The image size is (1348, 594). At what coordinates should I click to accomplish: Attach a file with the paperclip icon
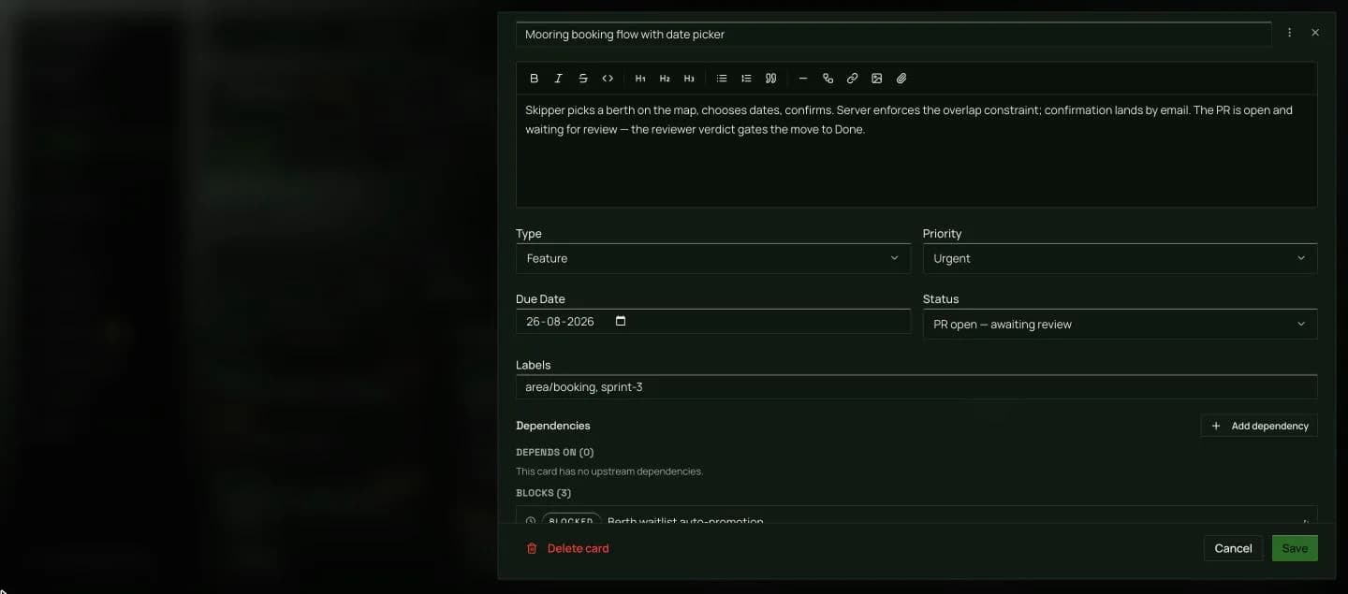click(x=901, y=79)
